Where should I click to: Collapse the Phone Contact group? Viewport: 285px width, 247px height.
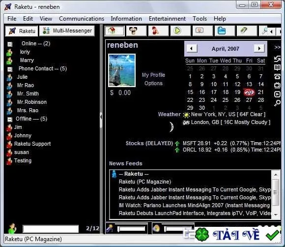click(10, 69)
